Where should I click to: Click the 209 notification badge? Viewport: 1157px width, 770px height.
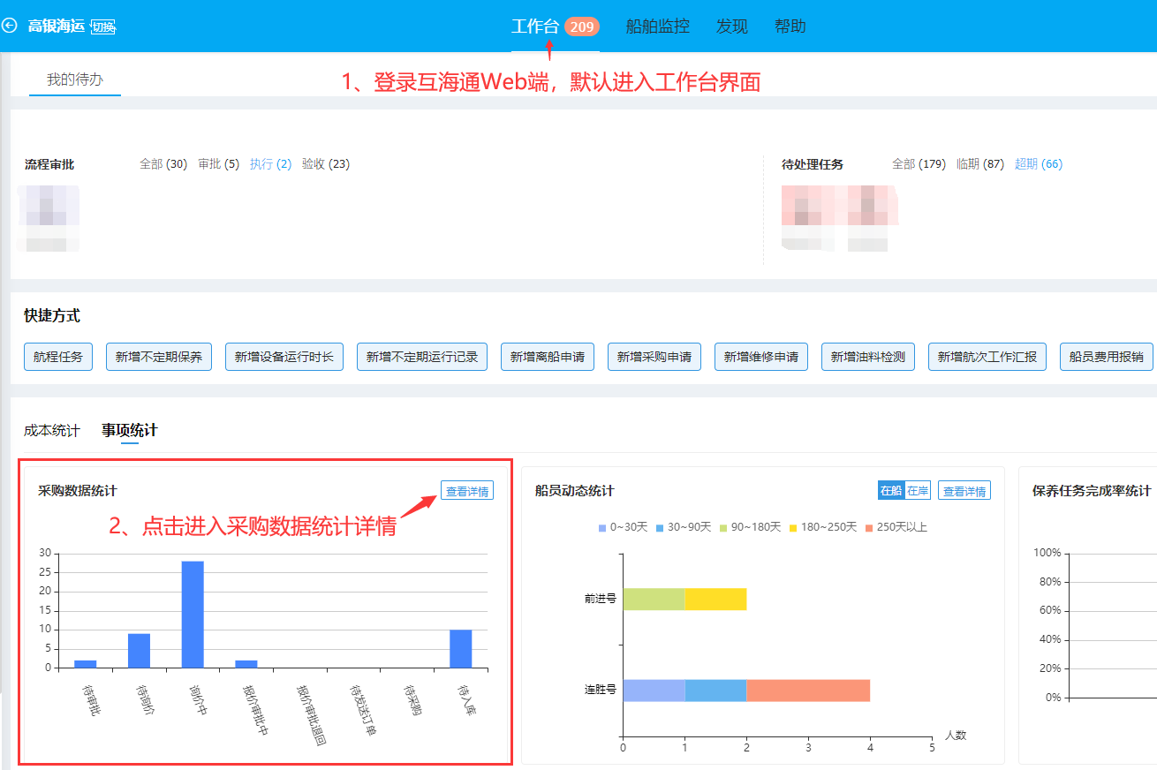click(x=582, y=26)
